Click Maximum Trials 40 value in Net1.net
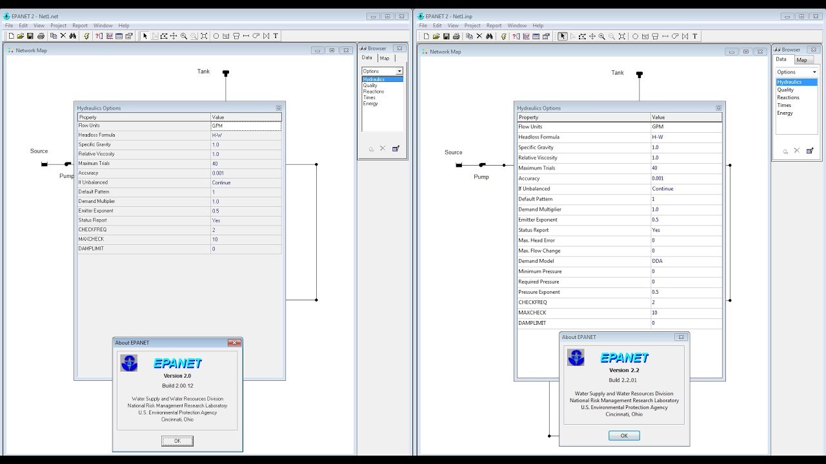Viewport: 826px width, 464px height. [246, 164]
